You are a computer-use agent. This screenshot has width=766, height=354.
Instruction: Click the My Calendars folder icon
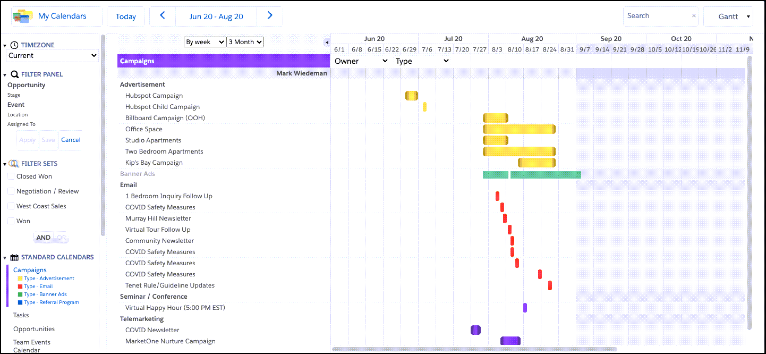coord(23,16)
